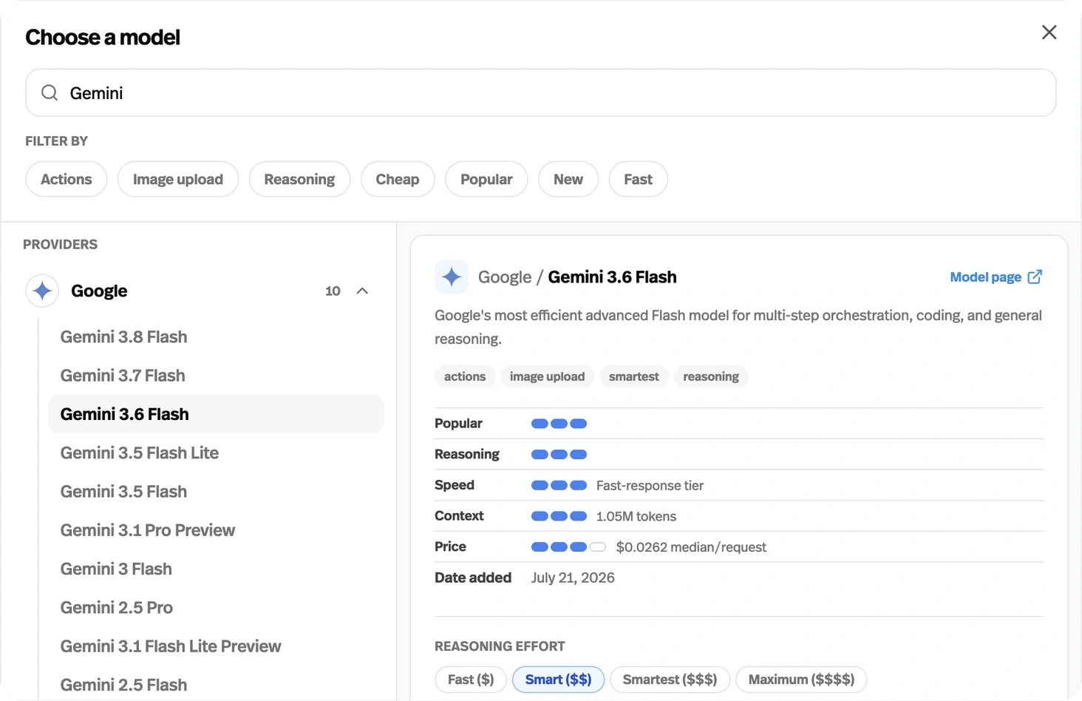Viewport: 1082px width, 701px height.
Task: Choose Maximum ($$$$) reasoning effort
Action: pos(801,680)
